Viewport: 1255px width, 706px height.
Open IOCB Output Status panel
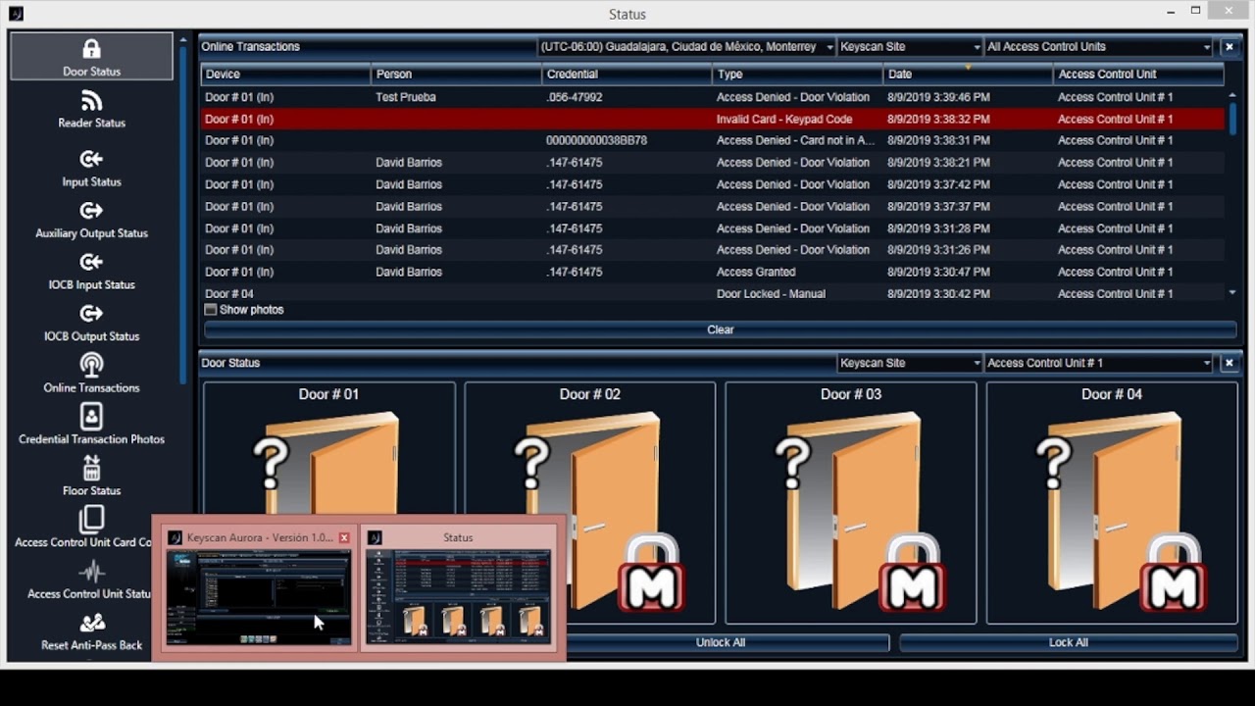tap(91, 323)
